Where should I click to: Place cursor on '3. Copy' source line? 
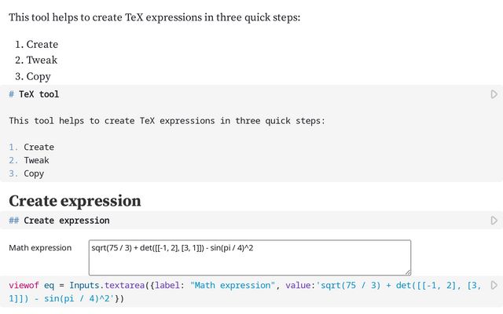(x=26, y=173)
